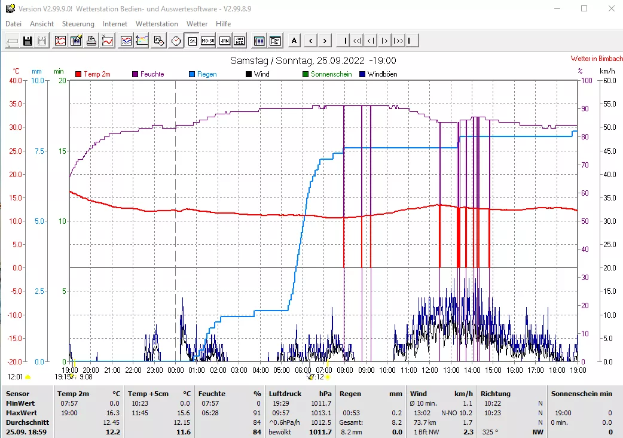
Task: Go to previous day with left arrow
Action: point(310,41)
